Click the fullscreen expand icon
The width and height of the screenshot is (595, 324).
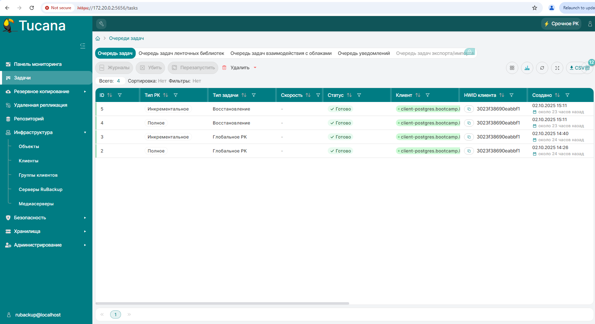pyautogui.click(x=557, y=68)
